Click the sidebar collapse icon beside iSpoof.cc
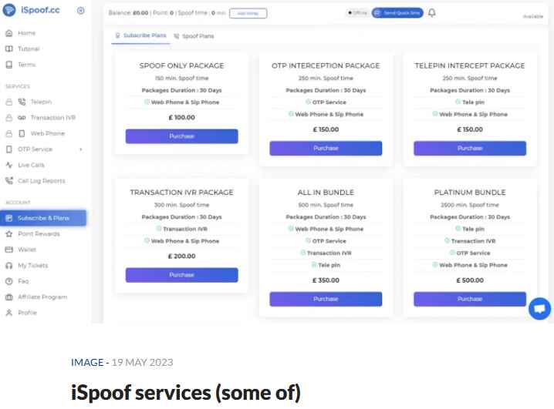This screenshot has width=554, height=409. coord(80,11)
